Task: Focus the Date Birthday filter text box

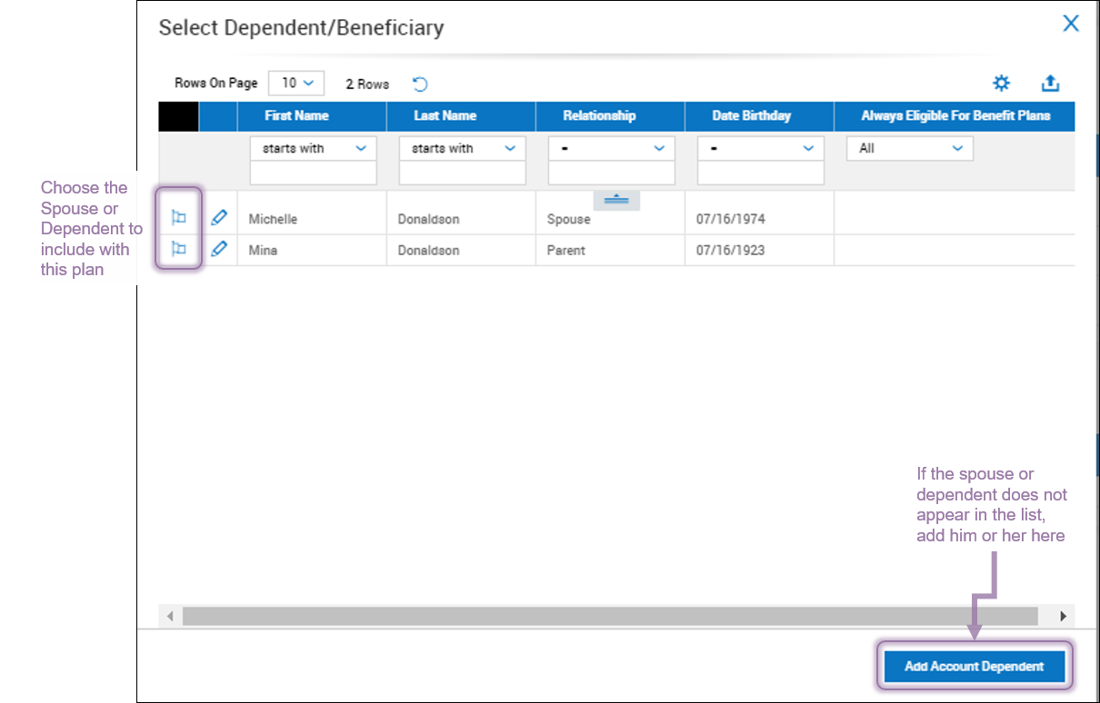Action: (x=760, y=173)
